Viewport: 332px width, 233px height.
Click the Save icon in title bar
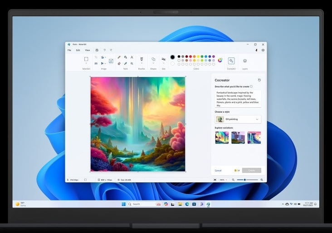pyautogui.click(x=97, y=50)
